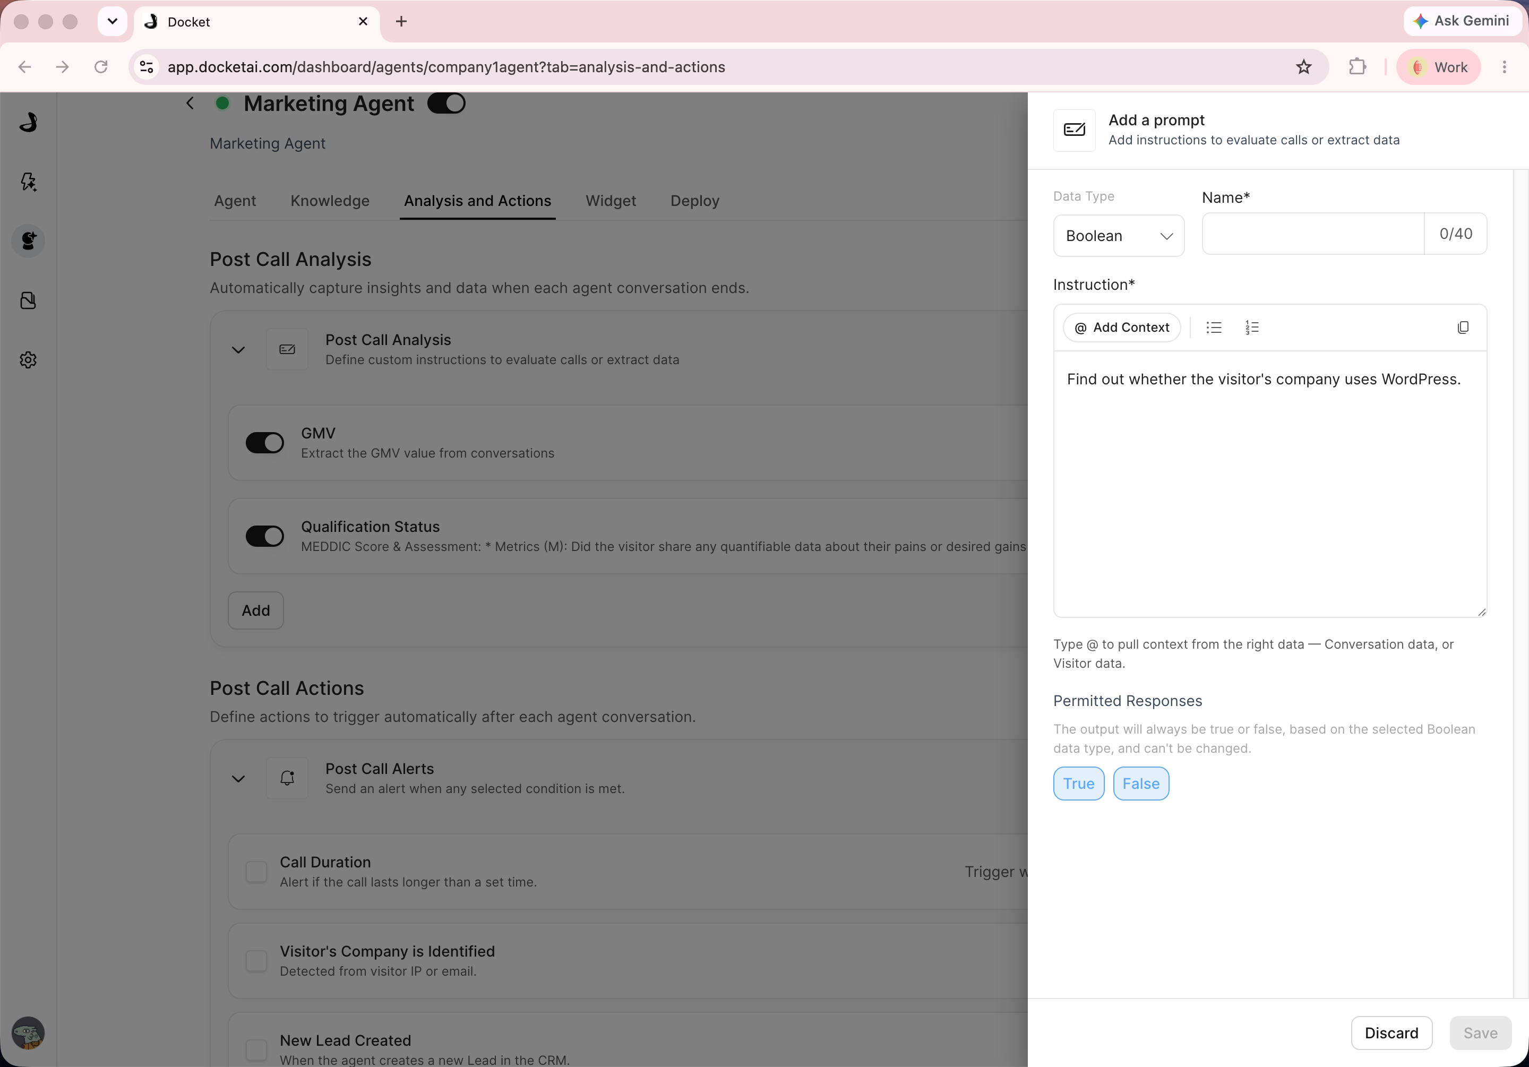Disable the GMV analysis toggle
The image size is (1529, 1067).
[265, 443]
